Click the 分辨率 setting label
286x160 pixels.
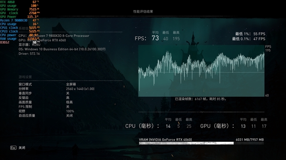[24, 89]
